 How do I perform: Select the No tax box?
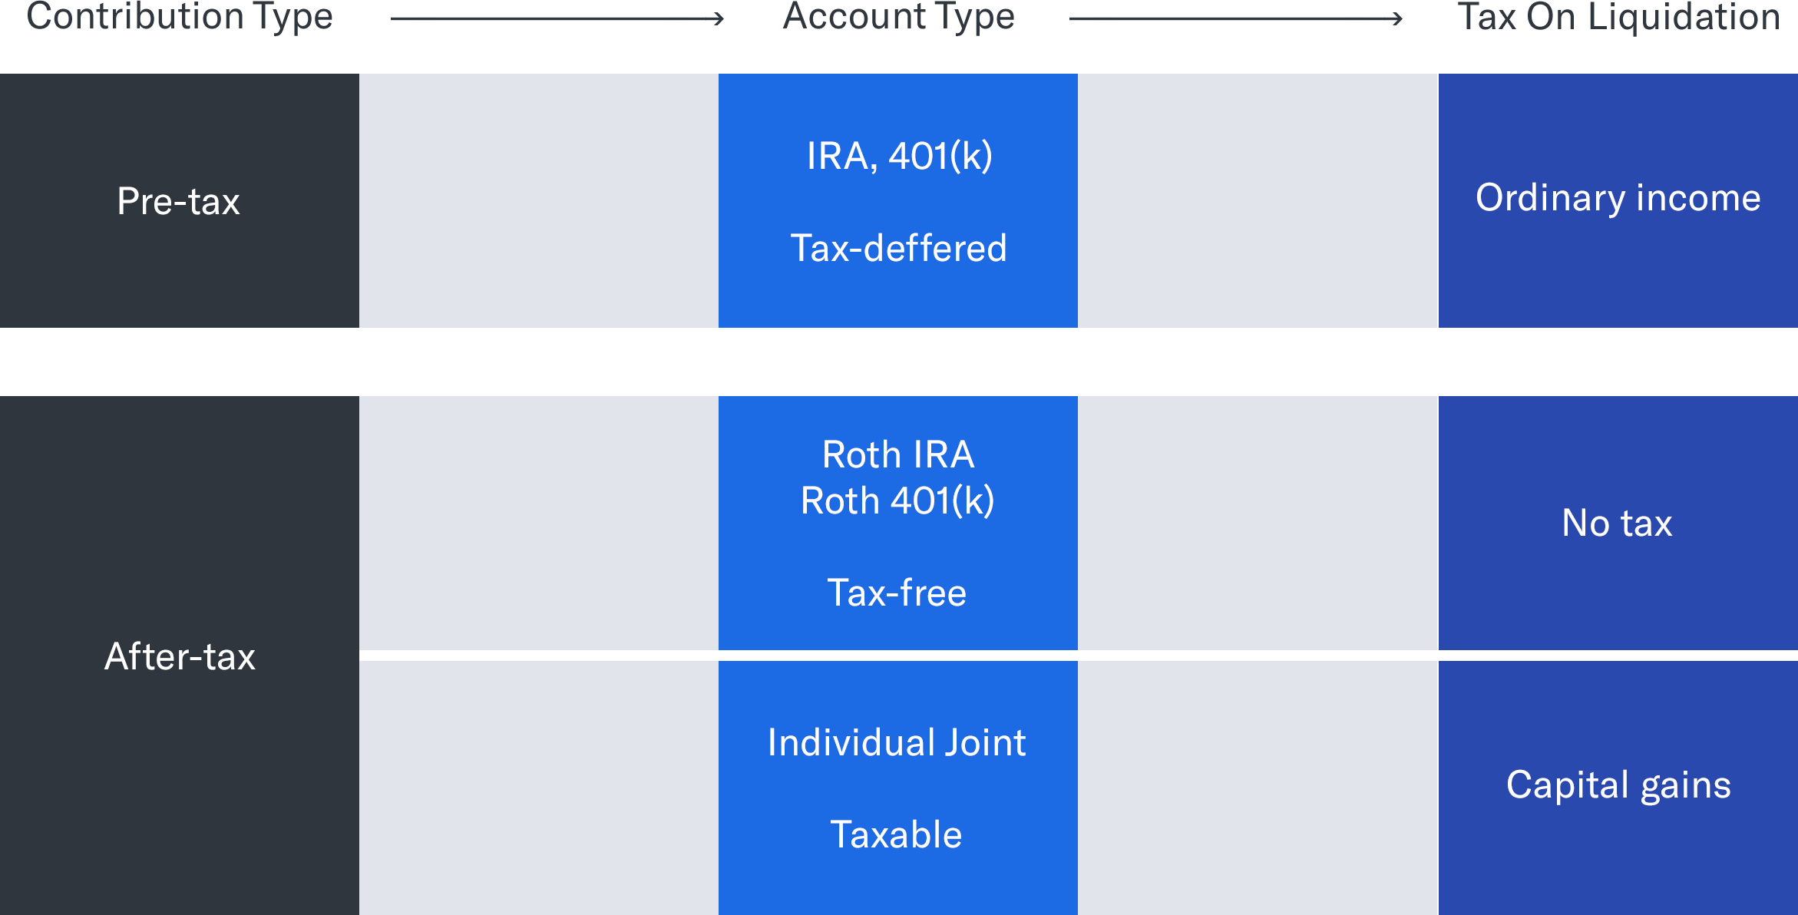tap(1618, 523)
